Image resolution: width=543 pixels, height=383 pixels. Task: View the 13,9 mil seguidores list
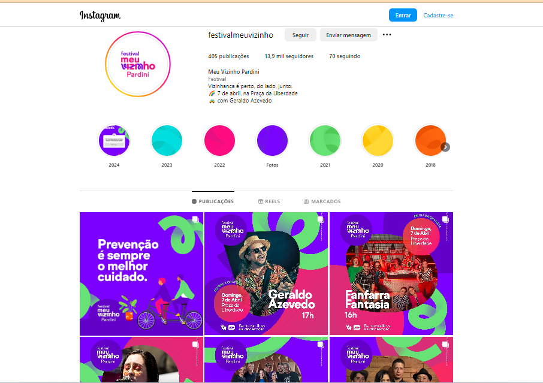(x=289, y=56)
